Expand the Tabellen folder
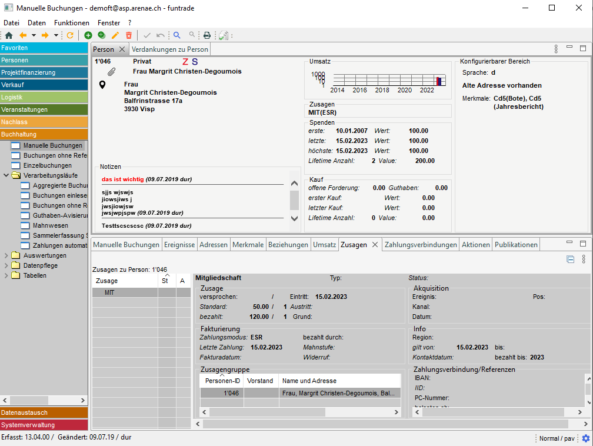The image size is (593, 446). [x=6, y=275]
